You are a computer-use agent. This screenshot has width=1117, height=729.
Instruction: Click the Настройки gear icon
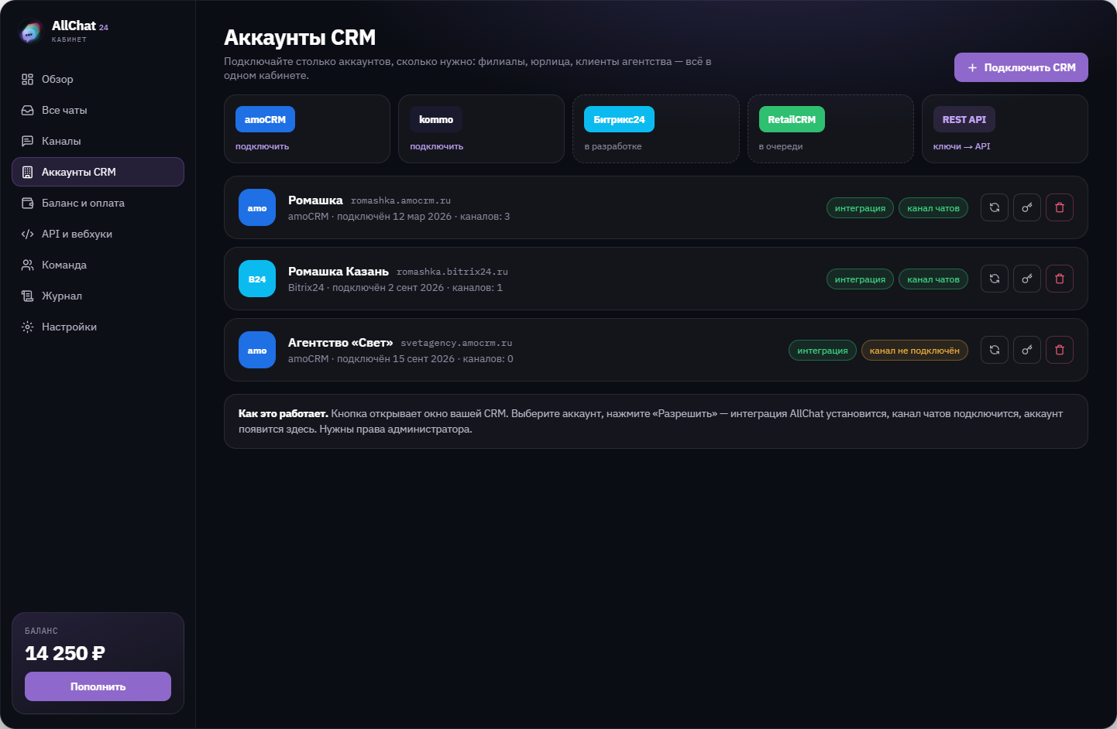(x=28, y=327)
